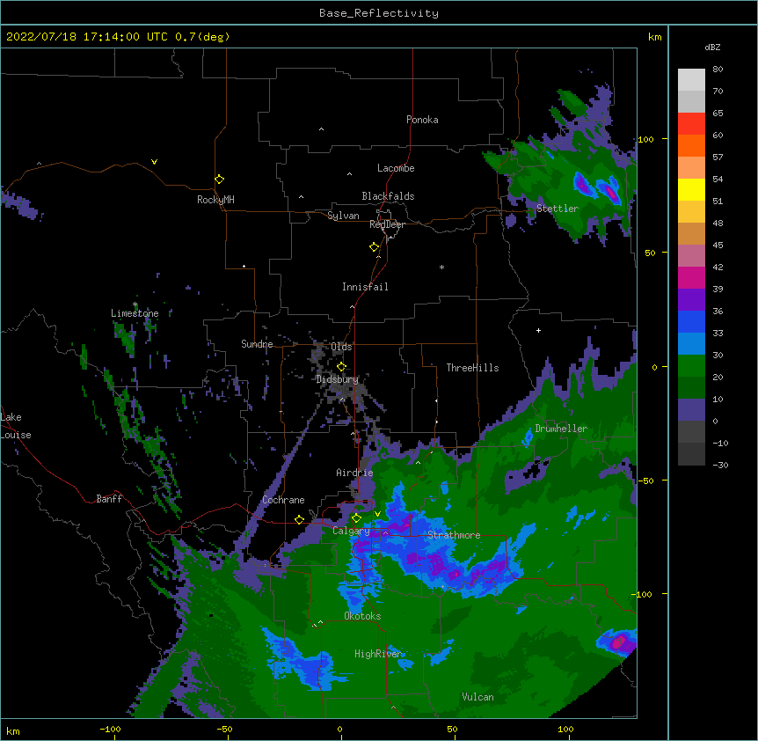Viewport: 758px width, 741px height.
Task: Click the yellow diamond marker south of RedDeer
Action: pyautogui.click(x=374, y=247)
